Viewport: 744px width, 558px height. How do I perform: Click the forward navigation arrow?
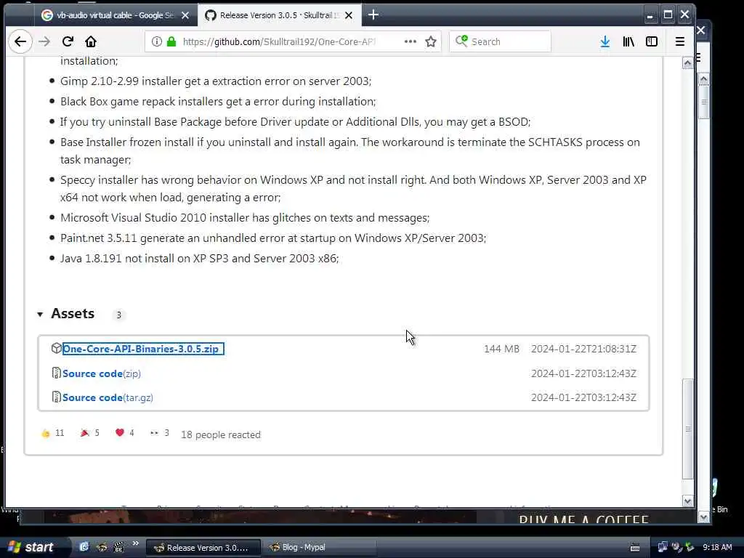click(44, 41)
